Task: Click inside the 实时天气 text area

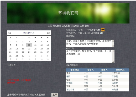Action: coord(89,56)
